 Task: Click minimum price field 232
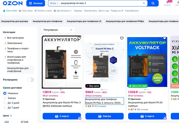point(10,121)
